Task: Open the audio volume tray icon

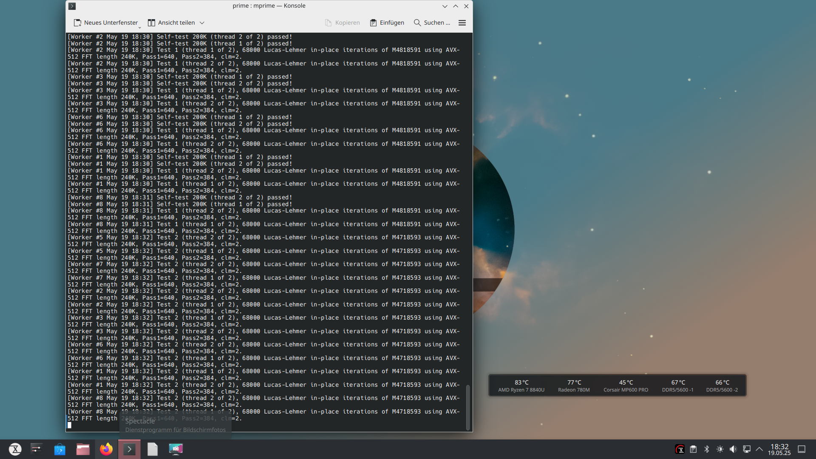Action: pyautogui.click(x=733, y=449)
